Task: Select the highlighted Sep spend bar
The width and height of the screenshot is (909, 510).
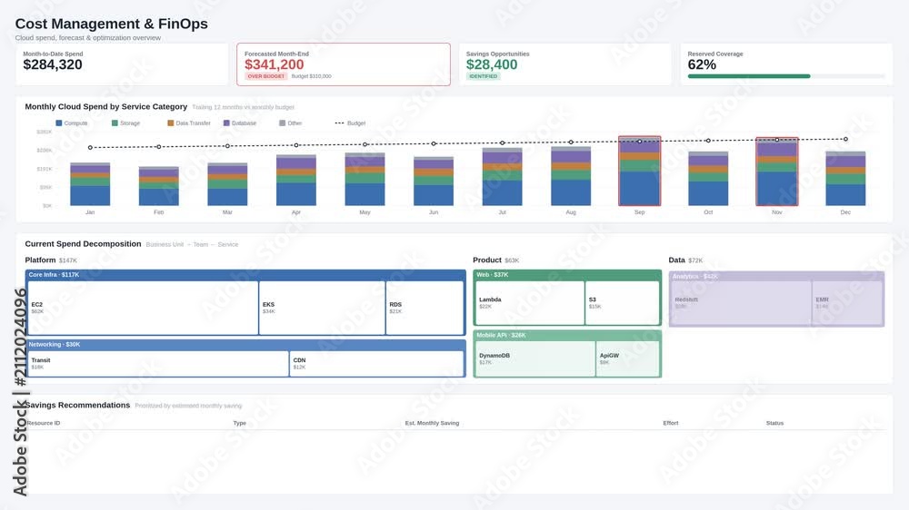Action: pos(639,171)
